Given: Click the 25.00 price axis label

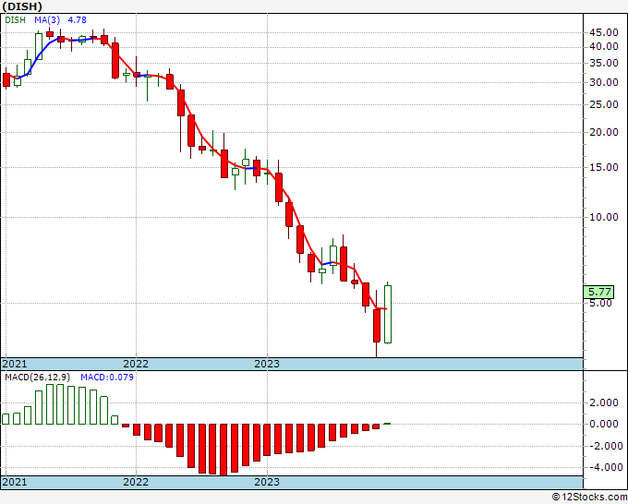Looking at the screenshot, I should (x=604, y=104).
